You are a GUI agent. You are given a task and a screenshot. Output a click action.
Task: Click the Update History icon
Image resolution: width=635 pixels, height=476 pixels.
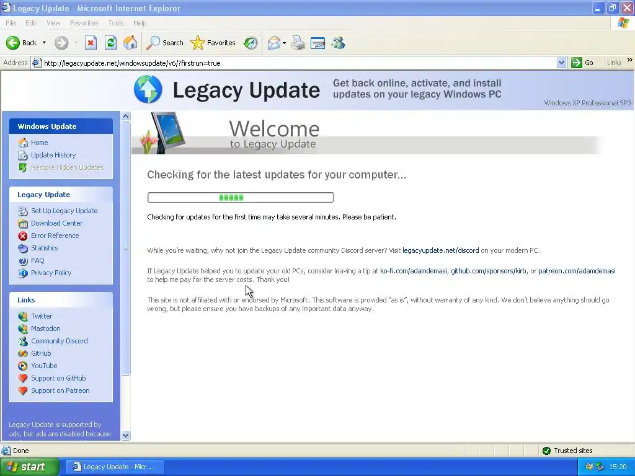23,155
